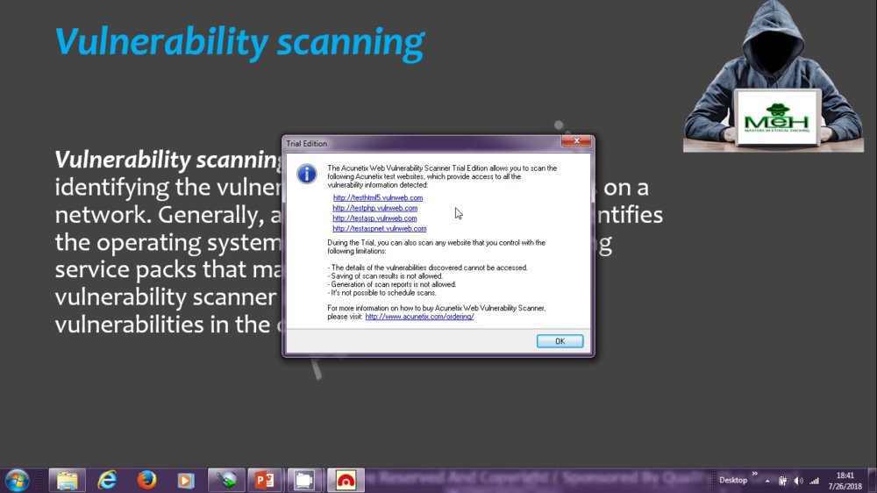
Task: Click the Desktop toolbar label
Action: click(732, 480)
